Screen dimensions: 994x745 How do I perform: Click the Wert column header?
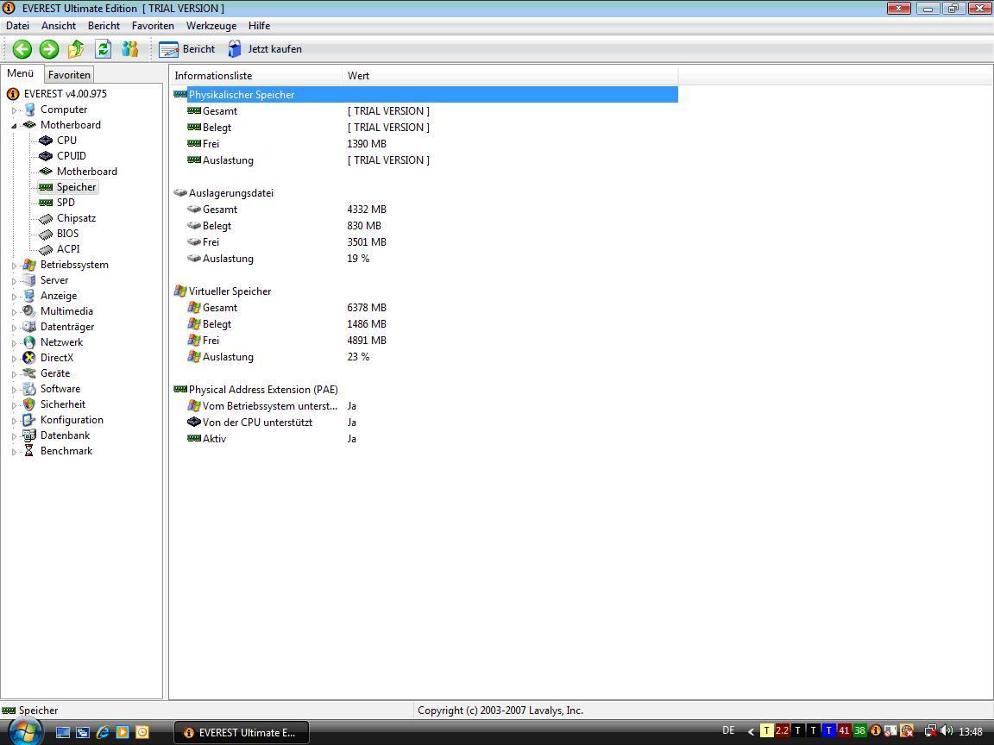[510, 75]
